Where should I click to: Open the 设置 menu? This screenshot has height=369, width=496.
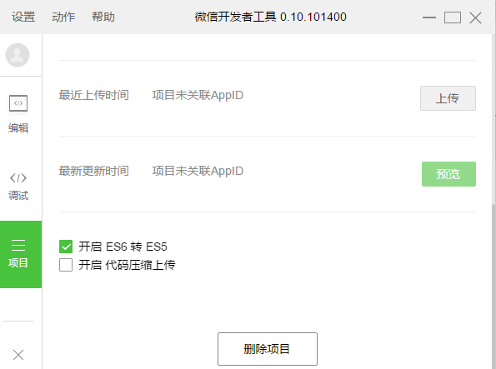point(23,17)
